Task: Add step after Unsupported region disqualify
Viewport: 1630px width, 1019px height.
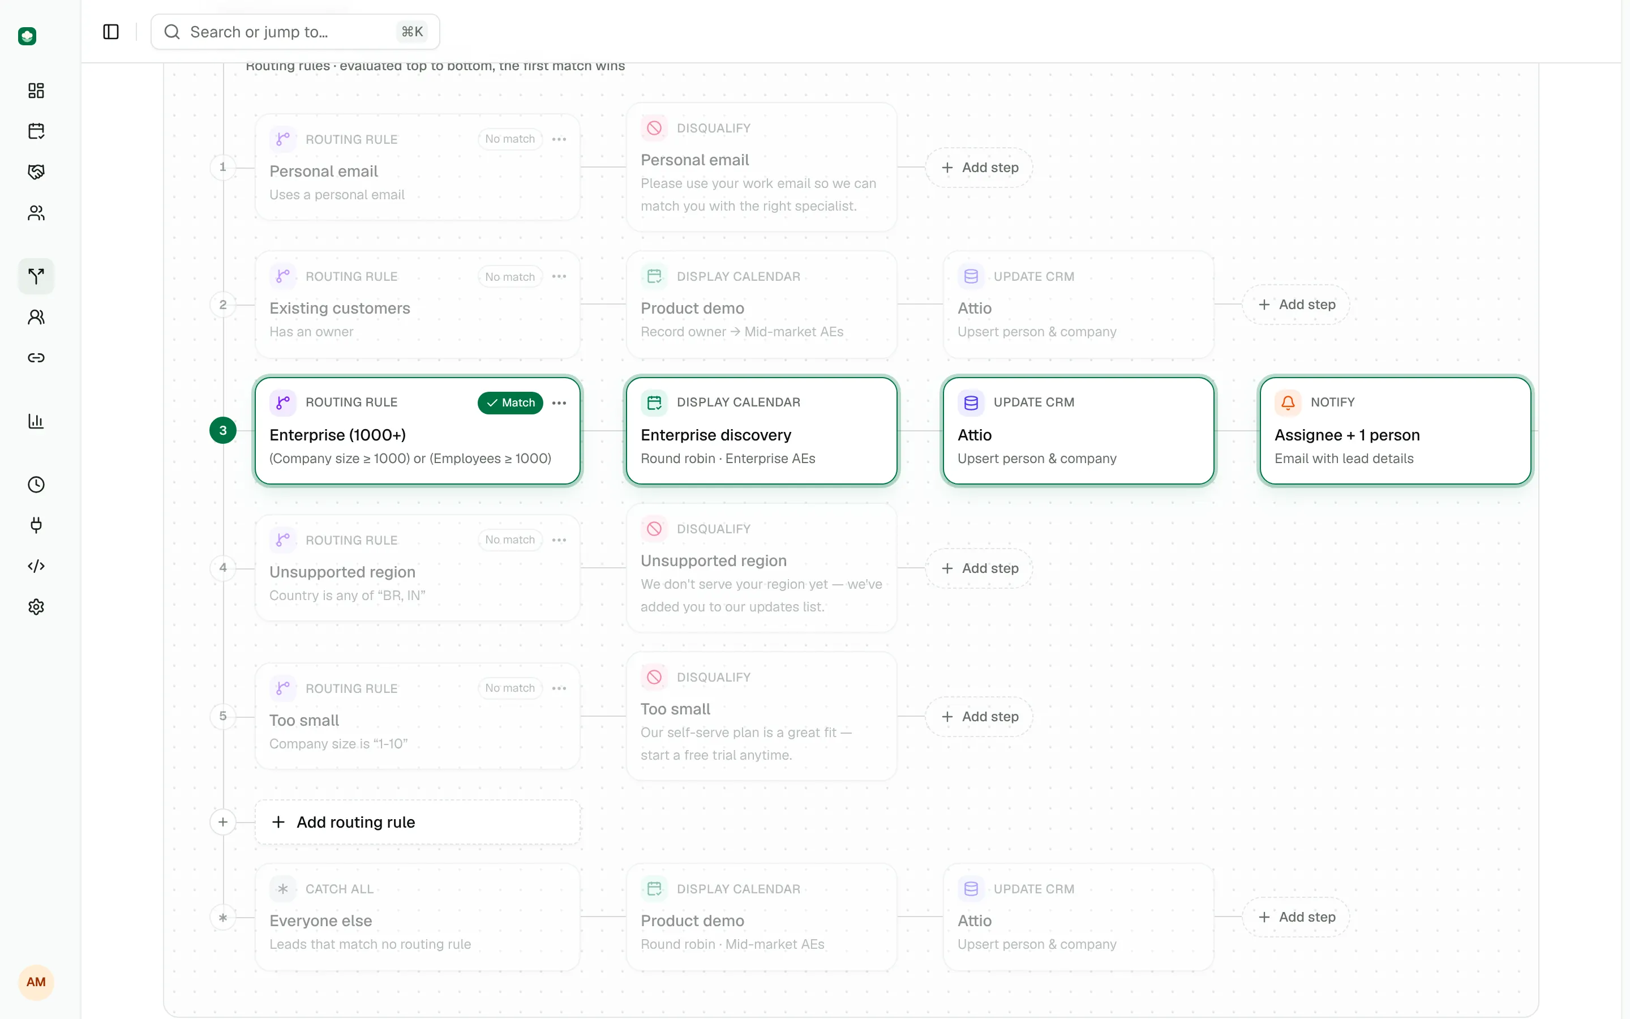Action: 979,568
